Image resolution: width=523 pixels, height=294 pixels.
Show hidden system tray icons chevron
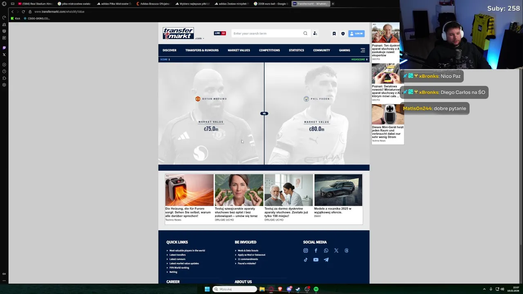(x=484, y=289)
